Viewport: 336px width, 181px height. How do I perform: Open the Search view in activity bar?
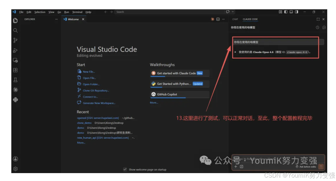click(15, 30)
